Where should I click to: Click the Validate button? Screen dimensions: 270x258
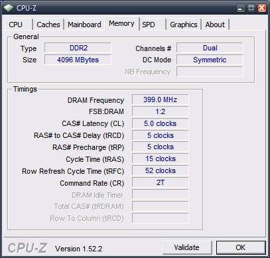click(x=187, y=247)
